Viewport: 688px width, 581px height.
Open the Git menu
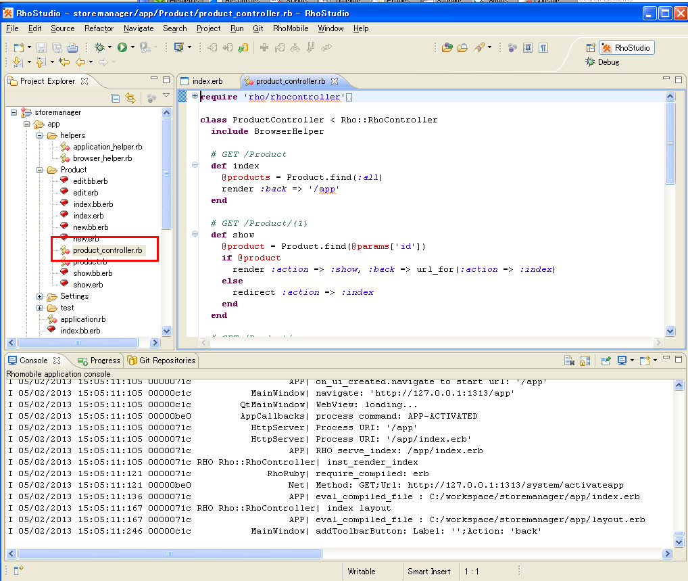(x=258, y=28)
